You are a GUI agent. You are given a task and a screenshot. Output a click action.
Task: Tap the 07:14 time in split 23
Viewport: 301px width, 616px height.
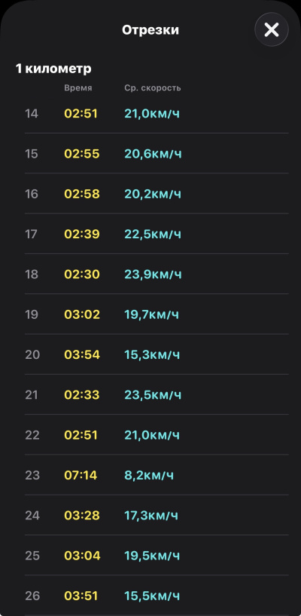click(81, 475)
